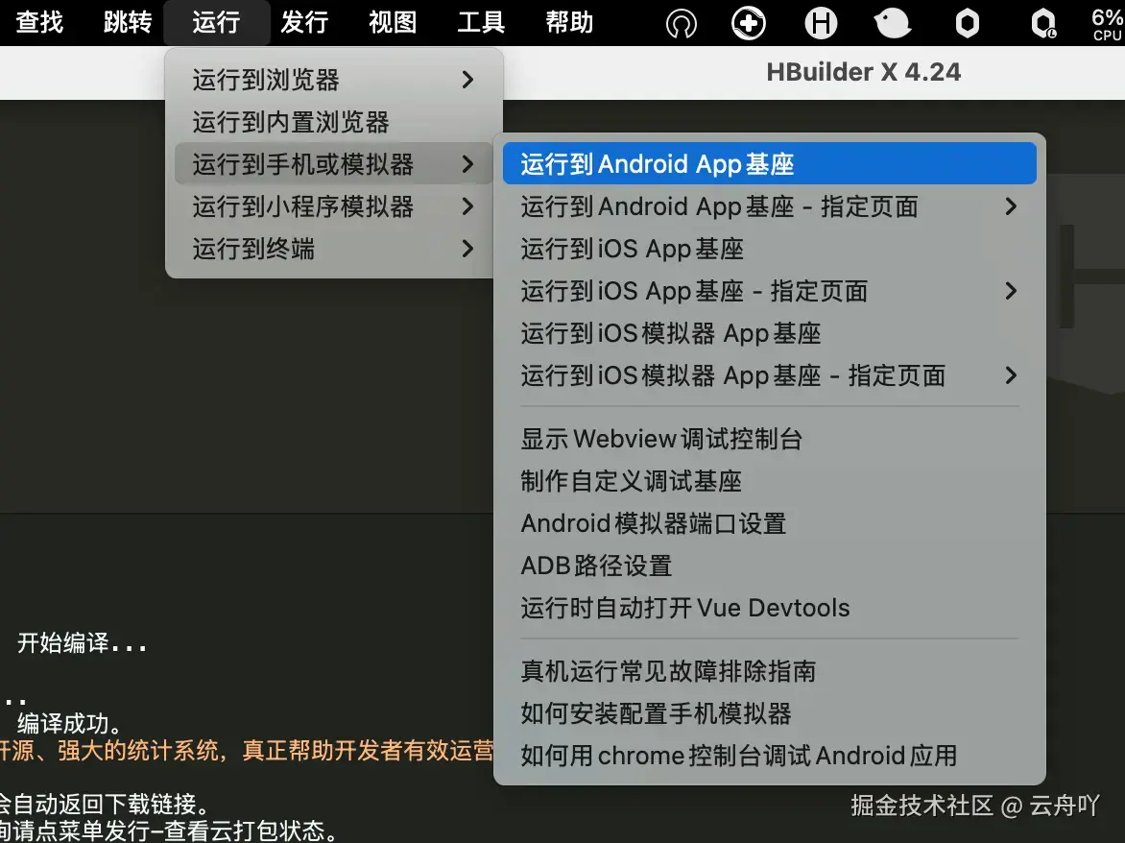Open the 视图 menu
The height and width of the screenshot is (843, 1125).
coord(393,22)
